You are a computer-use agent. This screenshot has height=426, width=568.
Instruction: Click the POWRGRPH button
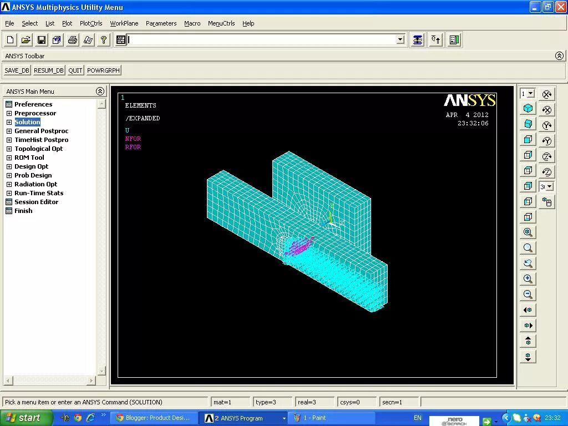[103, 70]
